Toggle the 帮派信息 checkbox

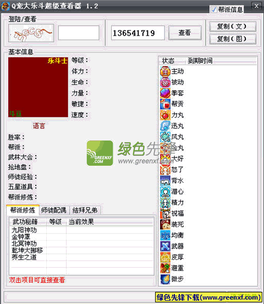click(x=213, y=9)
